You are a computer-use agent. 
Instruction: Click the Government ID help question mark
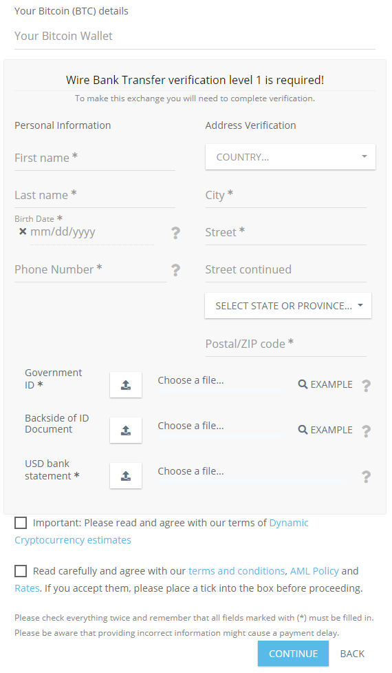coord(367,386)
